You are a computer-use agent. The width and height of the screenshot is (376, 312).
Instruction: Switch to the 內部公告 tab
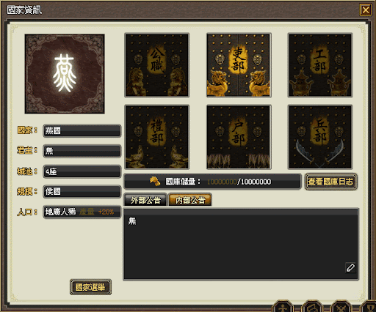click(190, 200)
